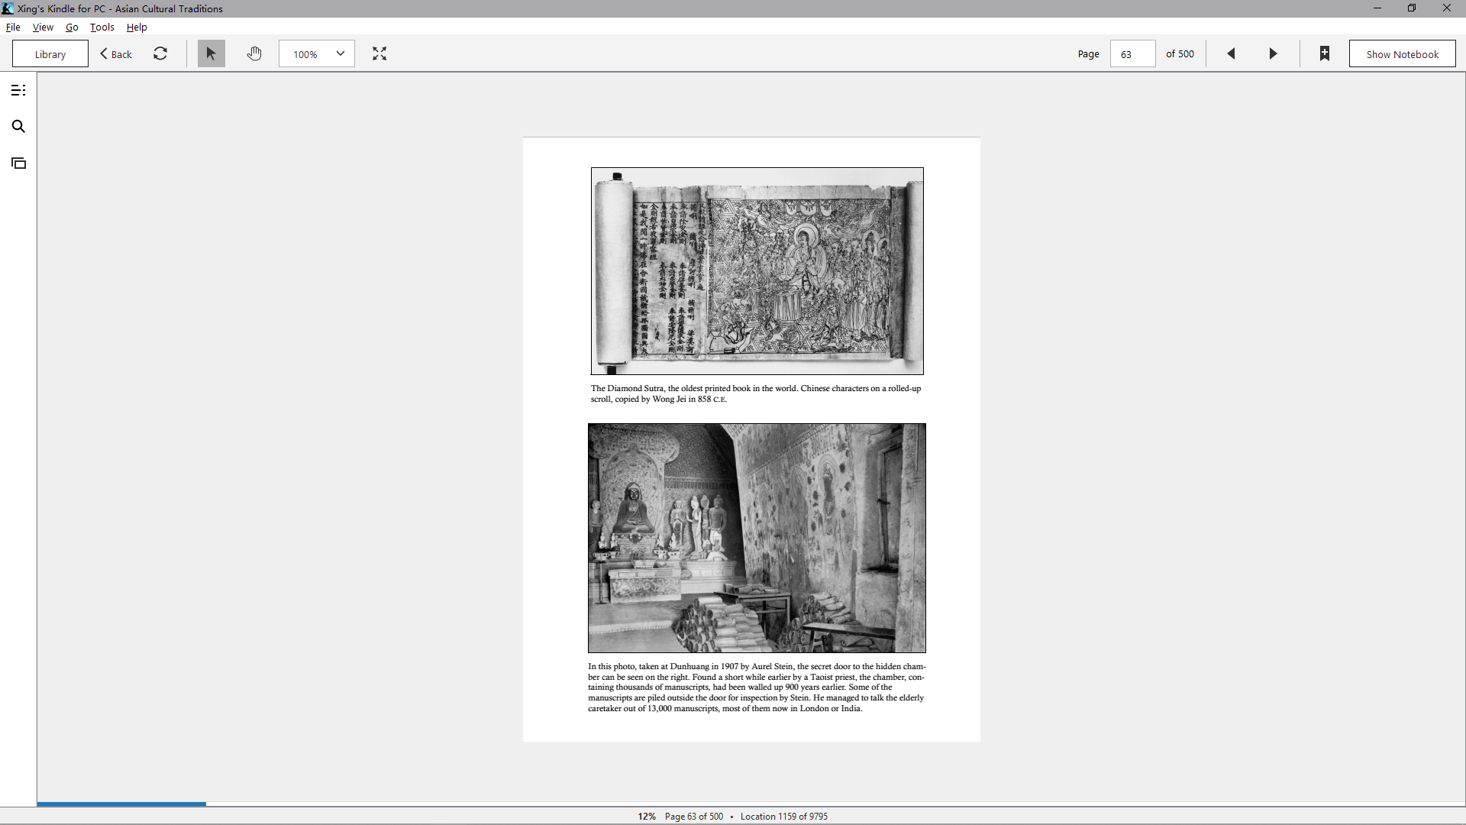The height and width of the screenshot is (825, 1466).
Task: Open the search panel magnifier icon
Action: tap(18, 127)
